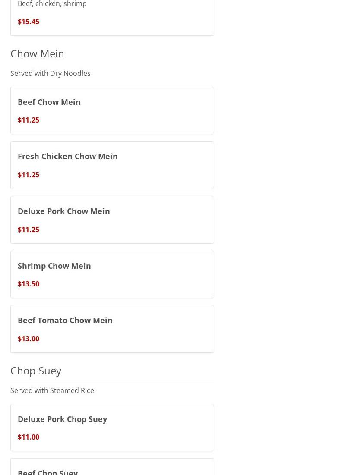Click the Chop Suey section heading
The image size is (339, 475).
pyautogui.click(x=36, y=371)
